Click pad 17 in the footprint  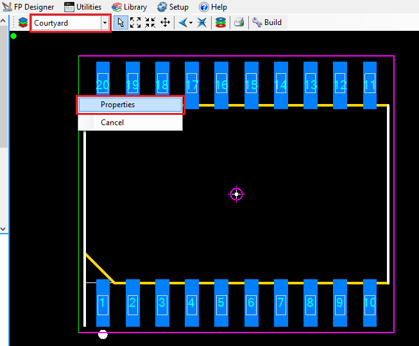[x=192, y=85]
